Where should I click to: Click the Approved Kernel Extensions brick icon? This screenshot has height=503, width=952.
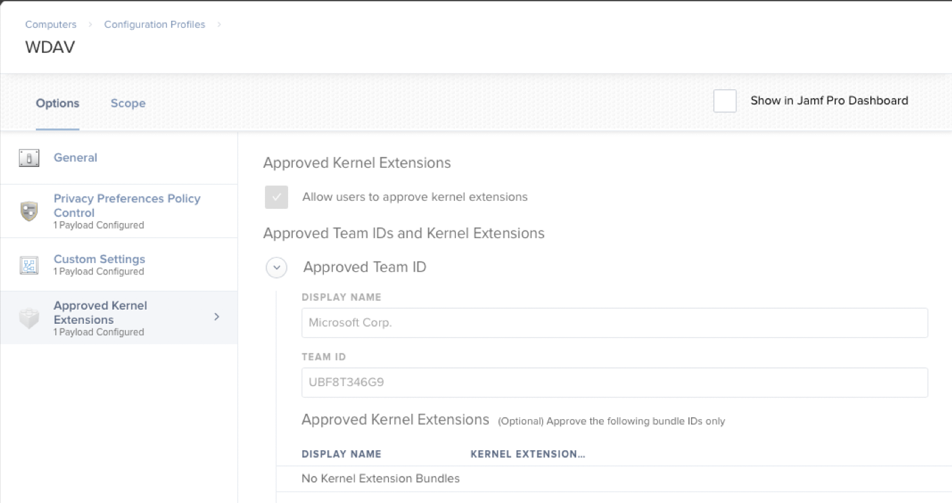pos(28,318)
